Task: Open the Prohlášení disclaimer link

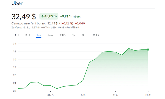Action: 73,28
